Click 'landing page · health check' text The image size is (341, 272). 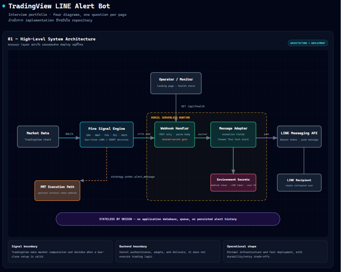(x=176, y=86)
